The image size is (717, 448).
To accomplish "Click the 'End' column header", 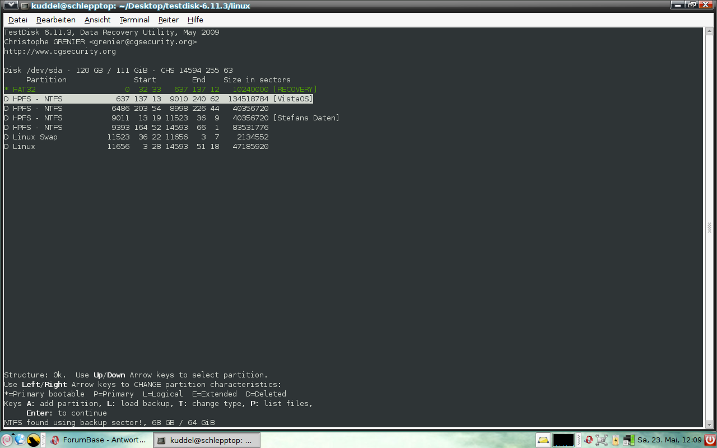I will click(x=199, y=80).
